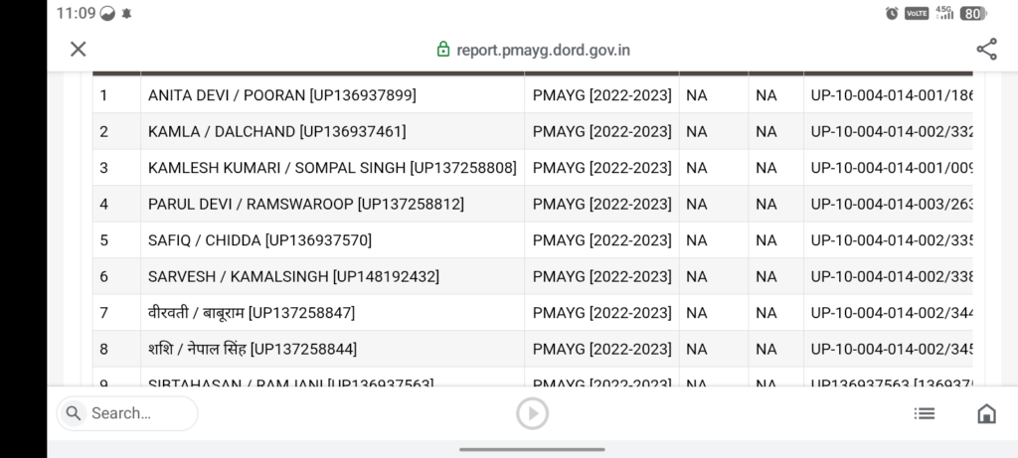Screen dimensions: 1018x458
Task: Select KAMLA / DALCHAND beneficiary entry
Action: coord(276,131)
